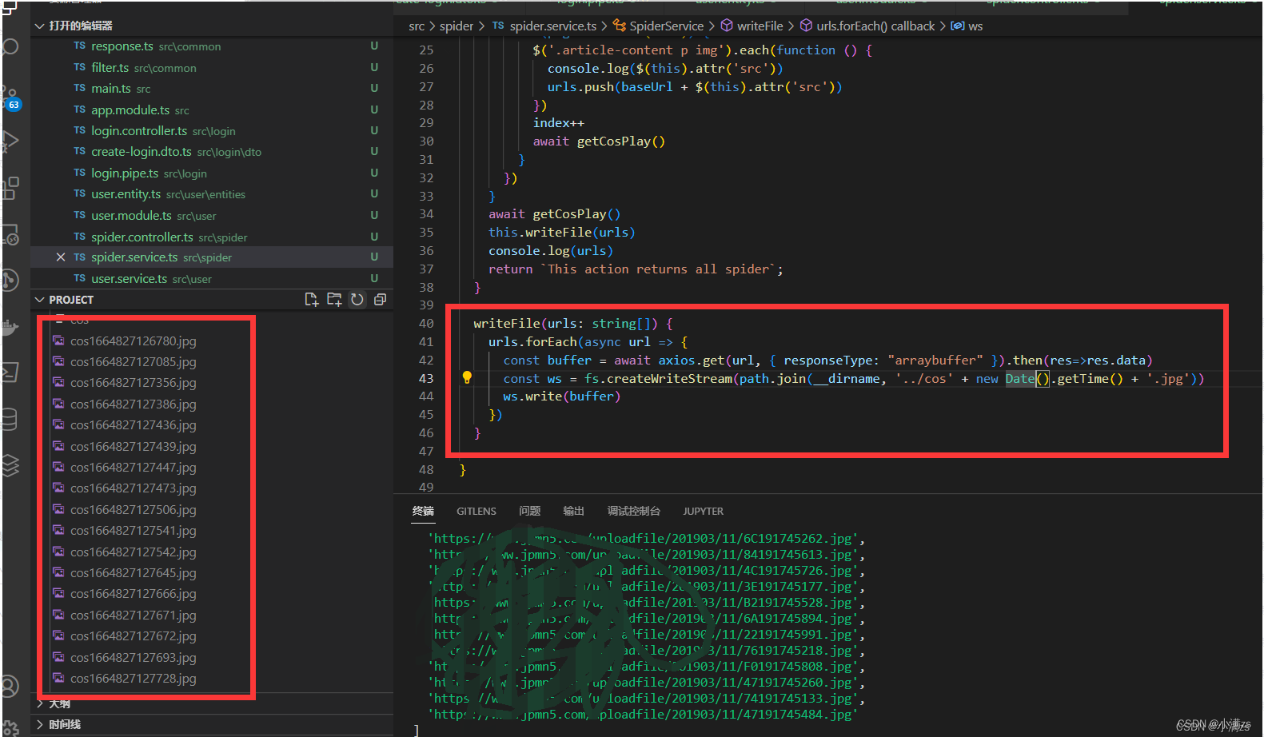Screen dimensions: 1264x737
Task: Switch to the 输出 output tab
Action: pyautogui.click(x=573, y=511)
